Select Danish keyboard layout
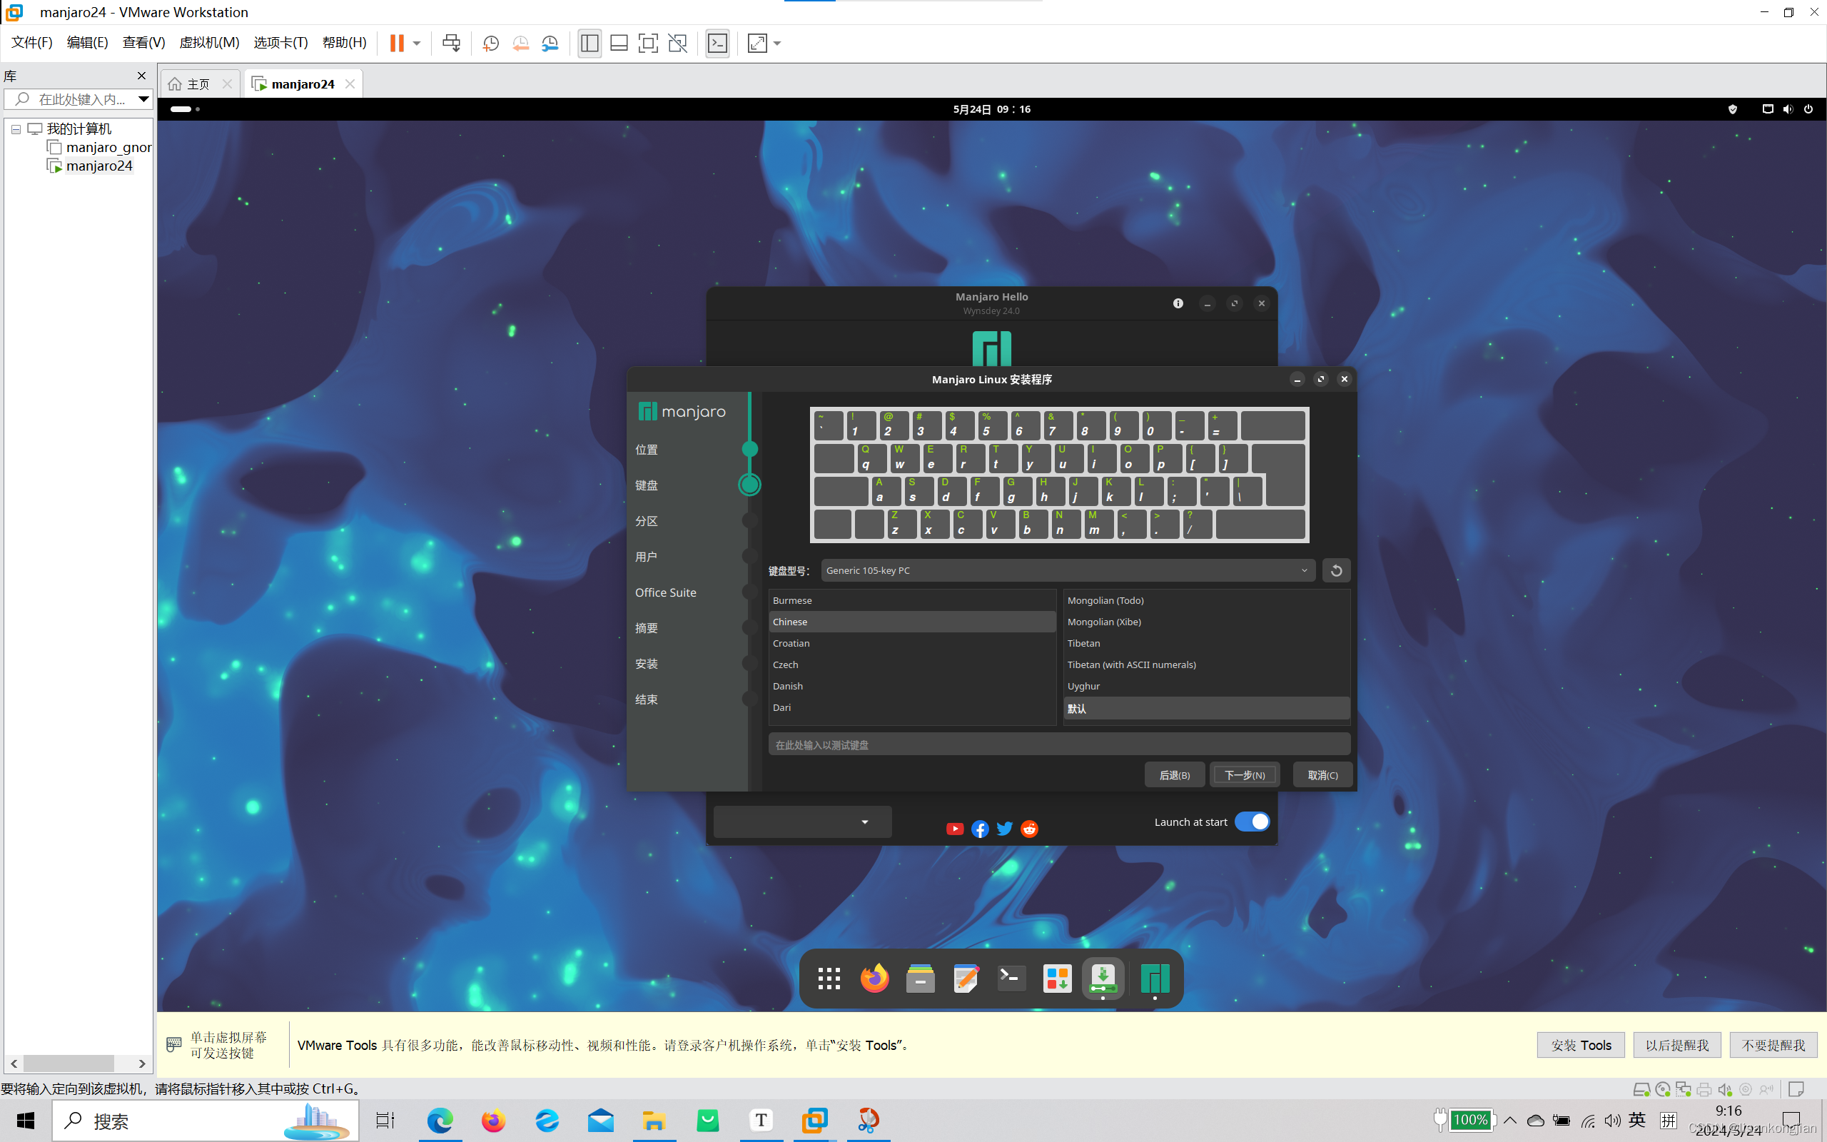The image size is (1827, 1142). coord(912,686)
